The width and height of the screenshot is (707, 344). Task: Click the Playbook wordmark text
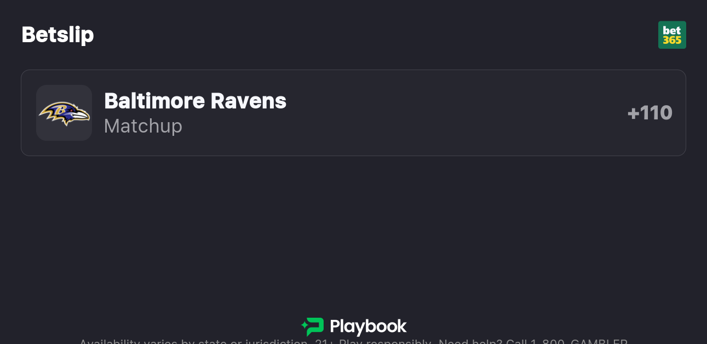[368, 327]
